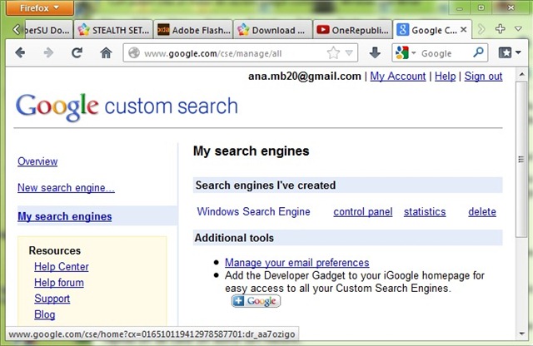Click the search magnifier icon
This screenshot has width=533, height=346.
479,52
